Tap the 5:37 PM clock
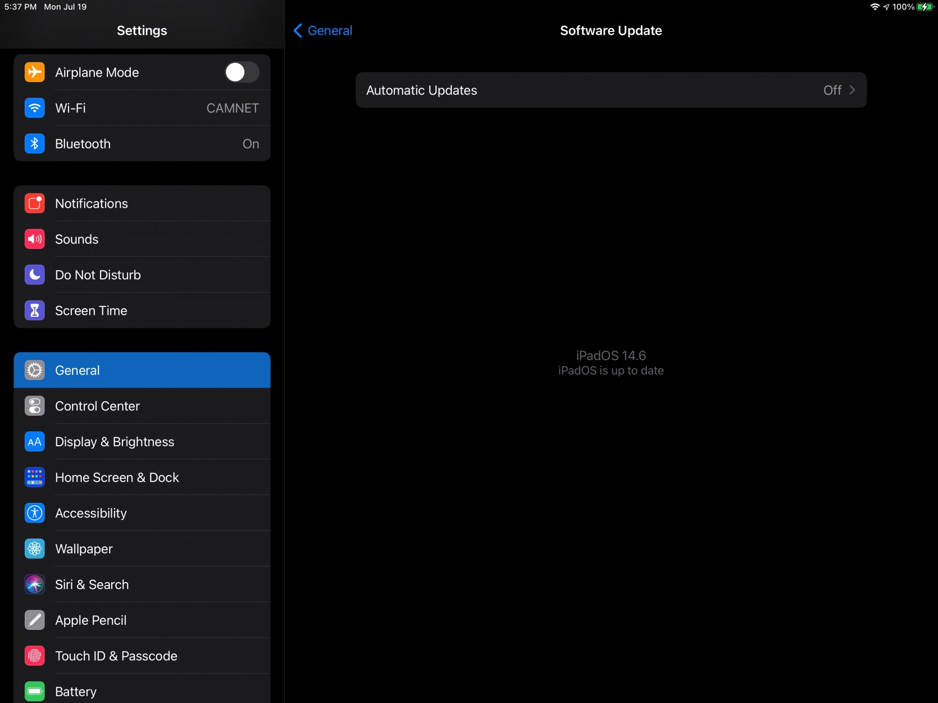Image resolution: width=938 pixels, height=703 pixels. pyautogui.click(x=20, y=7)
